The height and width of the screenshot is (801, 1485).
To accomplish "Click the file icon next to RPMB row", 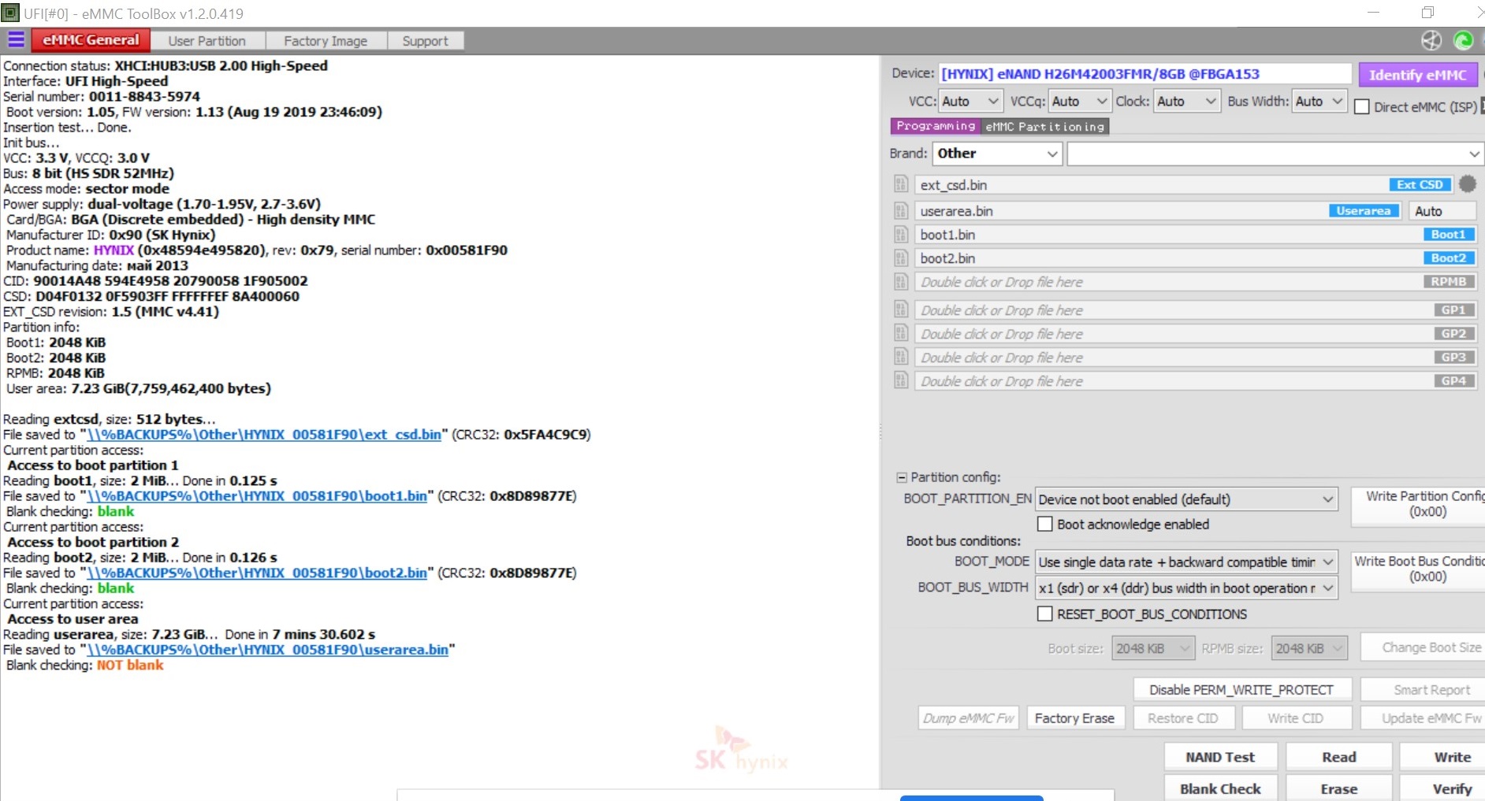I will 901,282.
